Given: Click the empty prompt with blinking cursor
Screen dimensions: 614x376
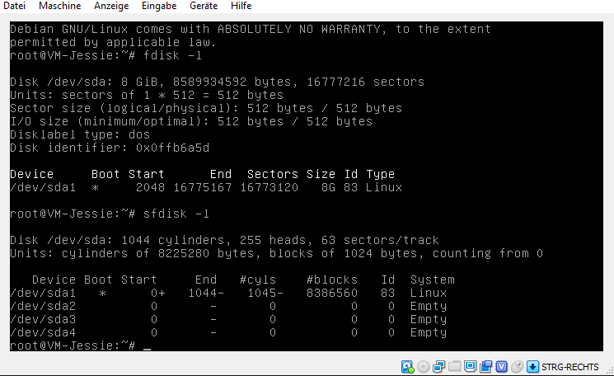Looking at the screenshot, I should click(x=80, y=345).
